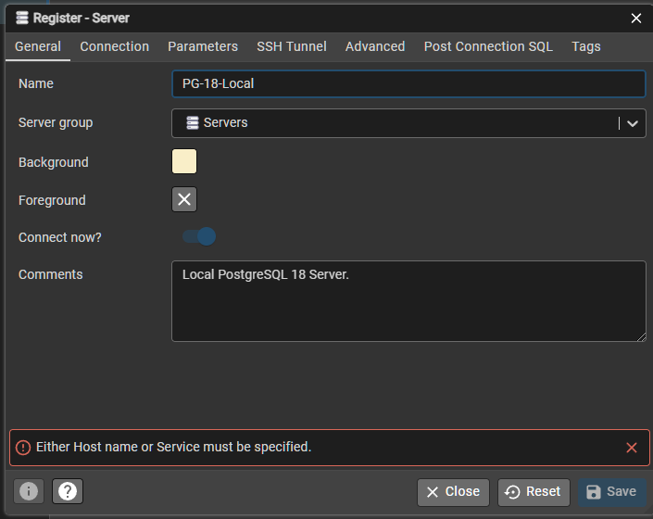Select the Advanced tab
The width and height of the screenshot is (653, 519).
375,46
